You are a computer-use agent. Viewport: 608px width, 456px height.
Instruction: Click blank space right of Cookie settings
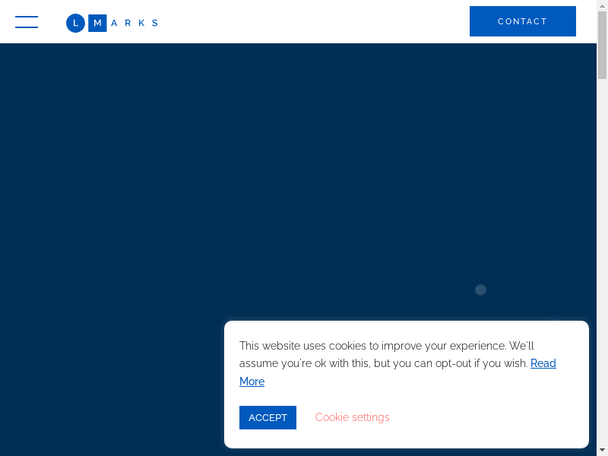pyautogui.click(x=486, y=417)
